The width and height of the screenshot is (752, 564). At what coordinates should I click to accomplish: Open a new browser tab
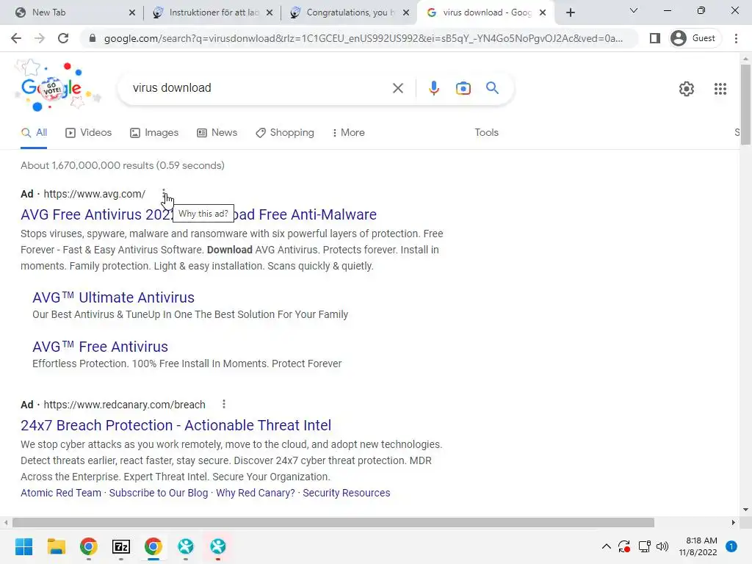click(x=570, y=12)
